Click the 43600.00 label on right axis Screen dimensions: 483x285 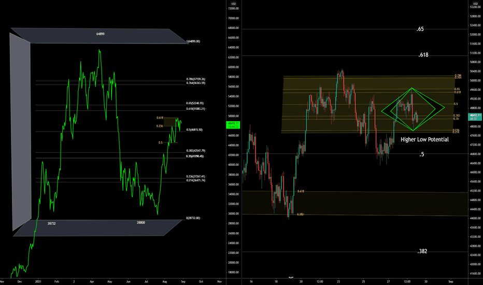click(475, 227)
